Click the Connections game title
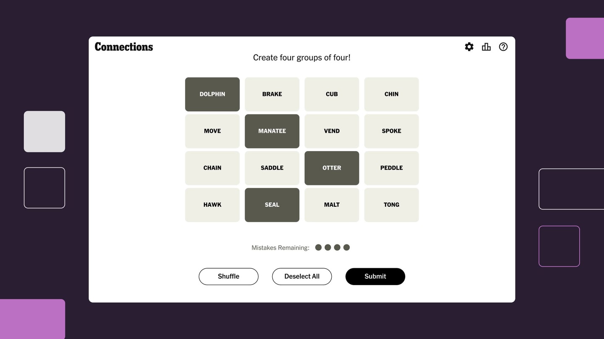The image size is (604, 339). [x=124, y=47]
